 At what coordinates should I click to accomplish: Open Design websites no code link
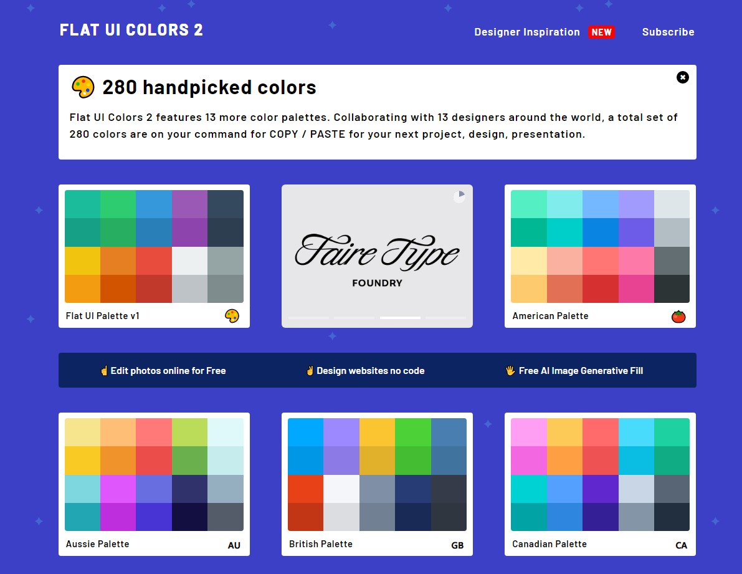365,371
